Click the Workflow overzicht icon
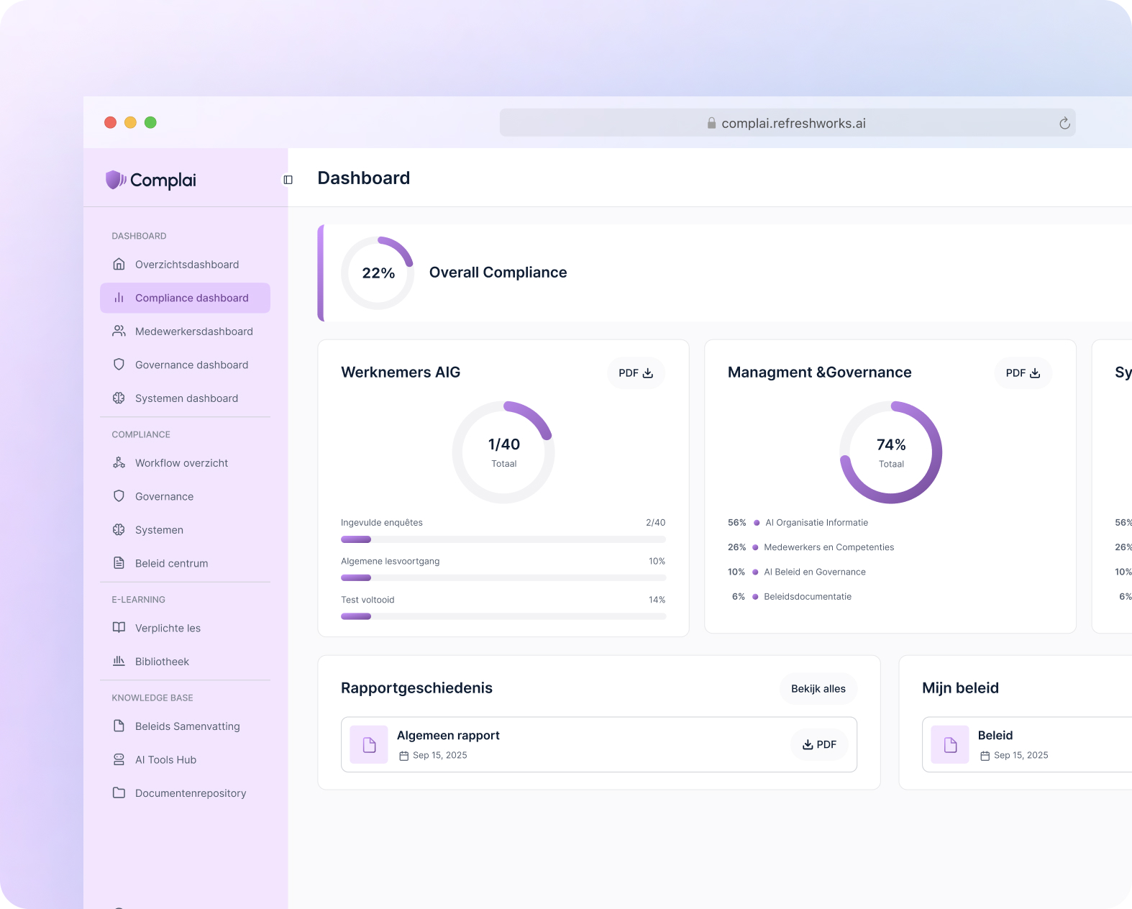Screen dimensions: 1132x909 (119, 463)
